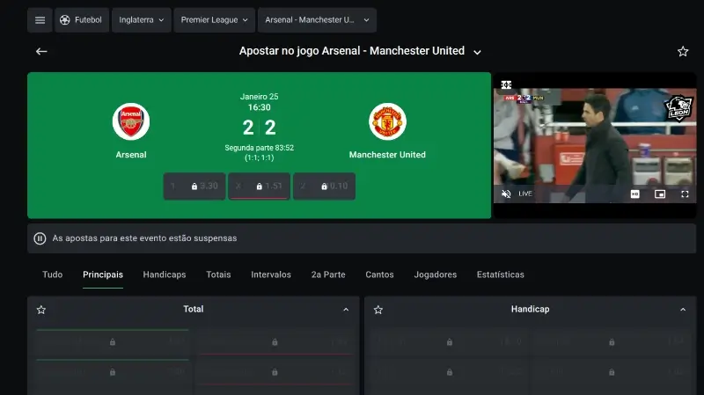The height and width of the screenshot is (395, 704).
Task: Go back with the left arrow
Action: click(x=41, y=52)
